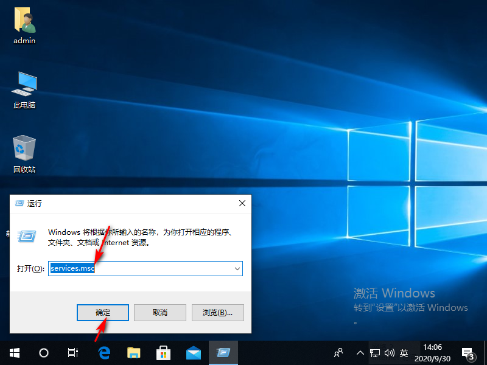Click the Cortana circle icon in taskbar
The width and height of the screenshot is (487, 365).
[44, 352]
